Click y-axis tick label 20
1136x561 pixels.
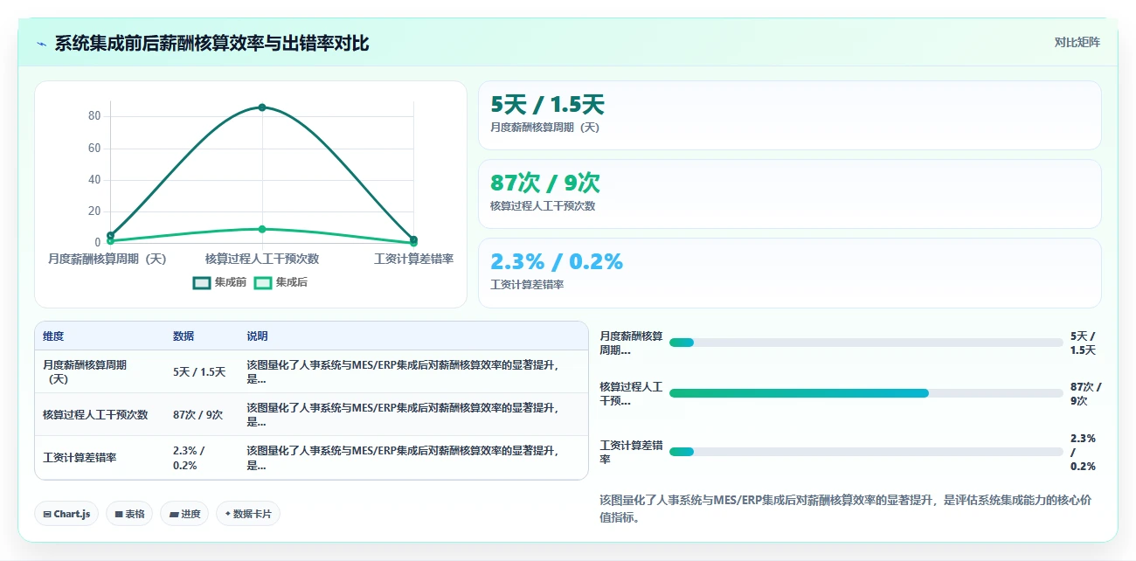pos(94,211)
